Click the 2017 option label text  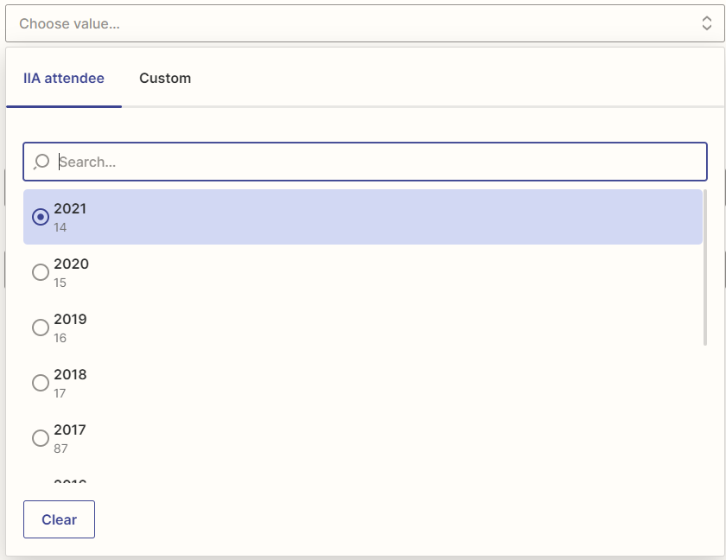point(70,430)
